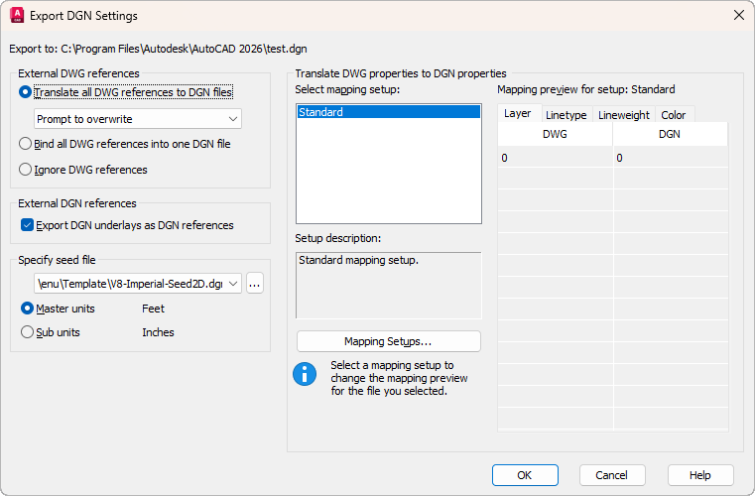Click the Cancel button

[x=612, y=475]
